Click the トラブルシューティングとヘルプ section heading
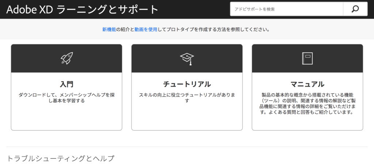This screenshot has width=374, height=166. (60, 158)
